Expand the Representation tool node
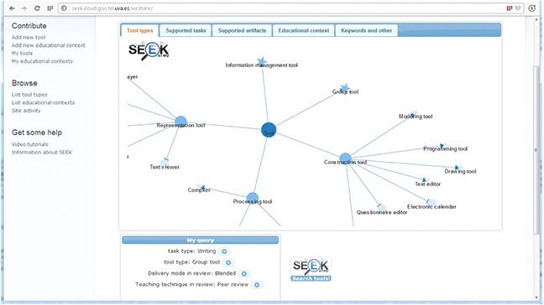This screenshot has width=544, height=305. 180,121
